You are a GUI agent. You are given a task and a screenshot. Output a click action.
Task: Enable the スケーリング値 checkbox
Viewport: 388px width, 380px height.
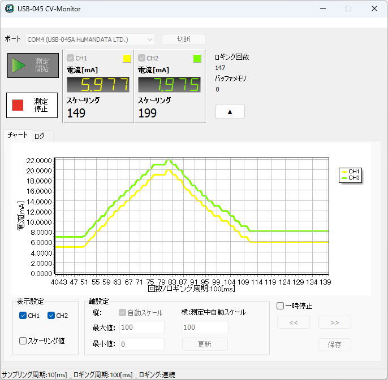(23, 340)
